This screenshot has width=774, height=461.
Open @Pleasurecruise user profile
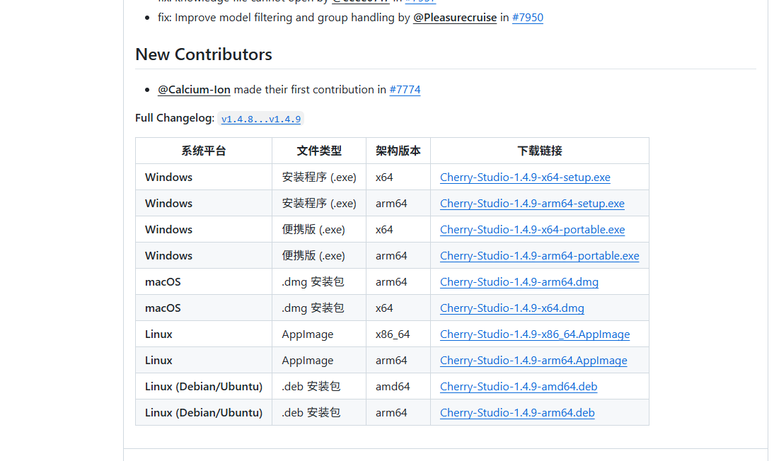pos(455,18)
